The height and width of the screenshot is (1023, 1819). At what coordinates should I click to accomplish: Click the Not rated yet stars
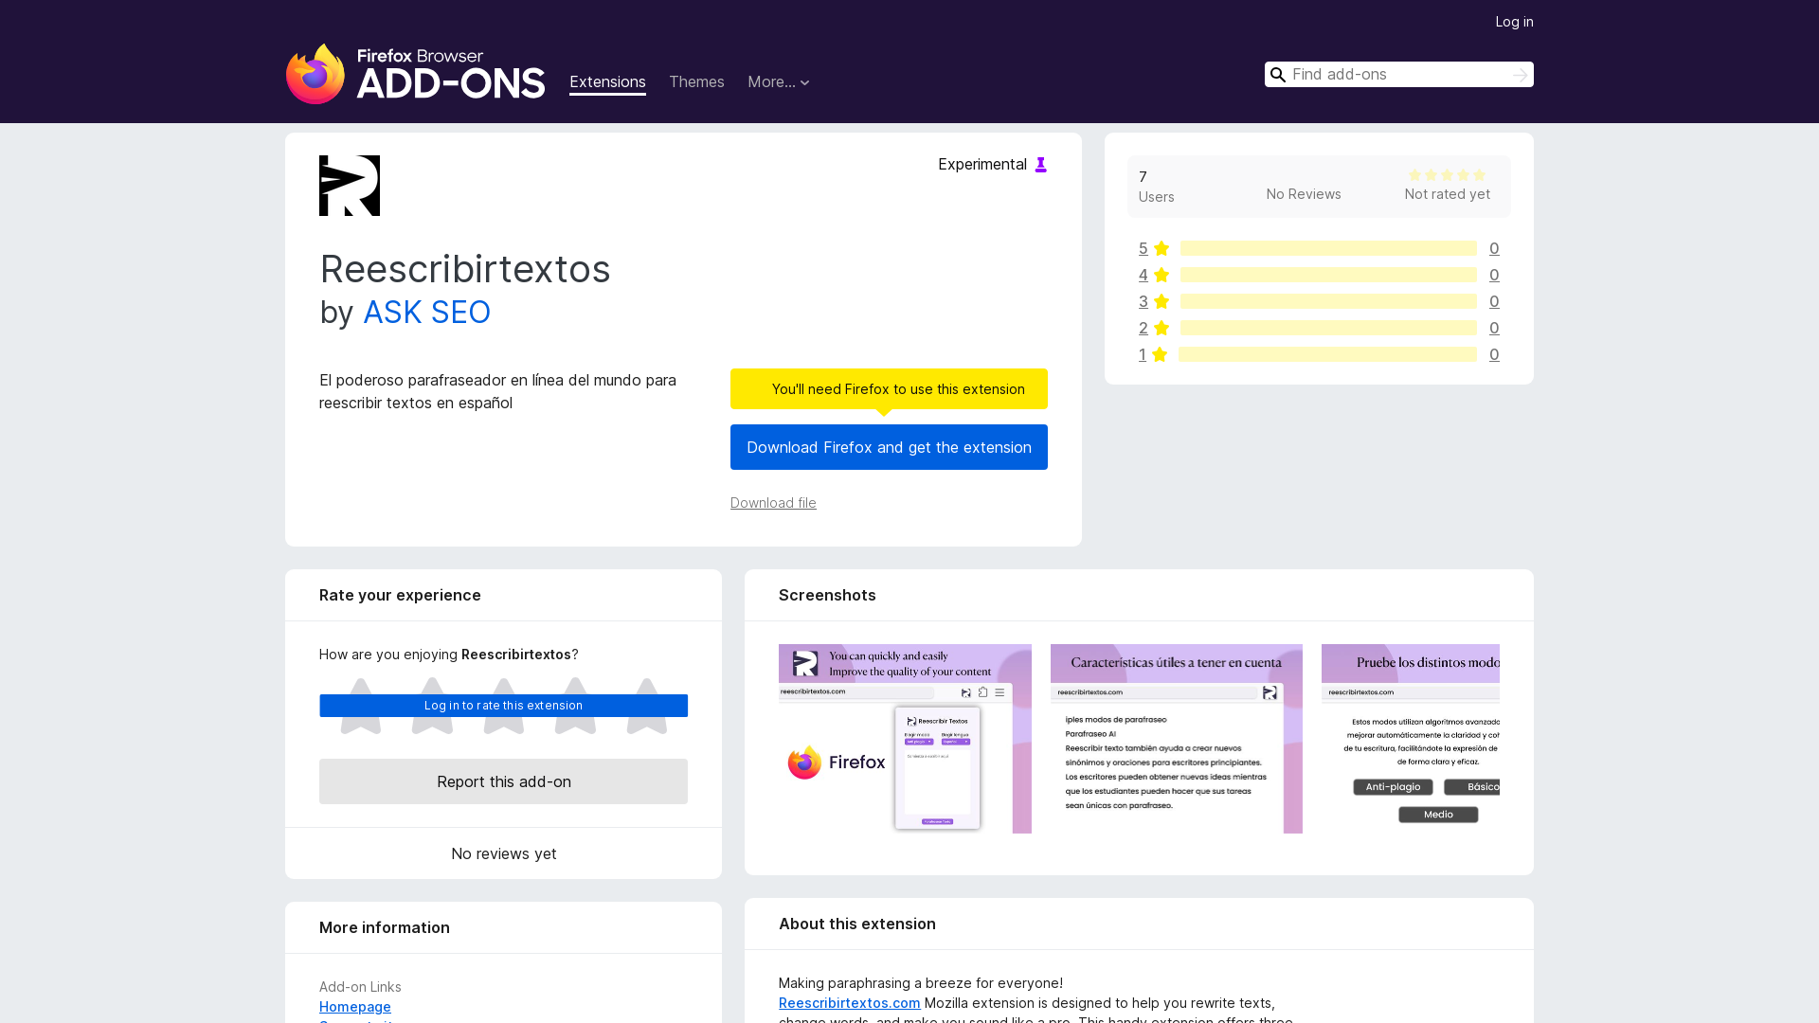pyautogui.click(x=1447, y=175)
